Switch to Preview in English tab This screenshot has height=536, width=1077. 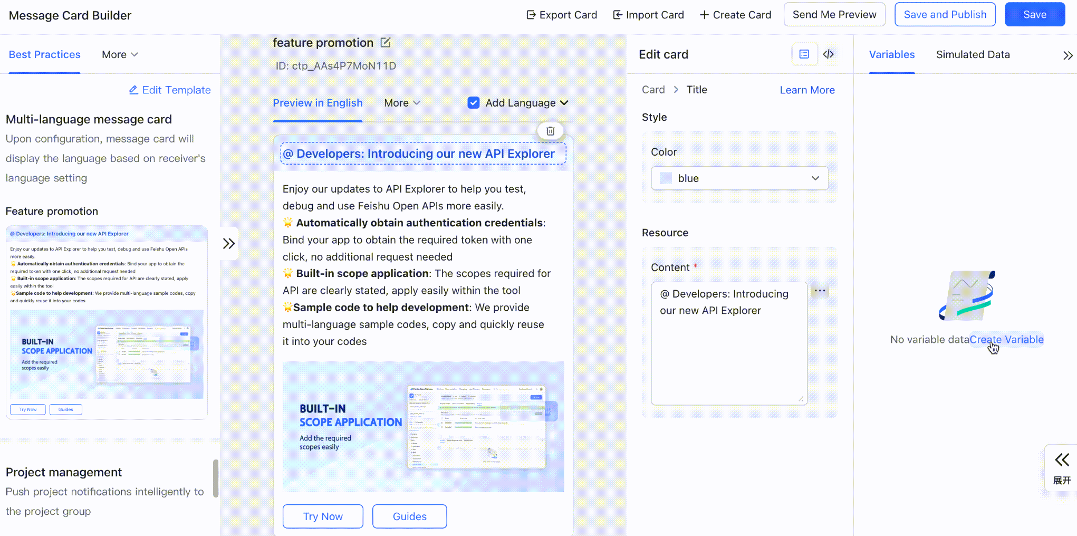[x=318, y=103]
